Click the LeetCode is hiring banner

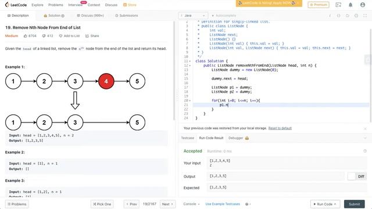point(269,3)
